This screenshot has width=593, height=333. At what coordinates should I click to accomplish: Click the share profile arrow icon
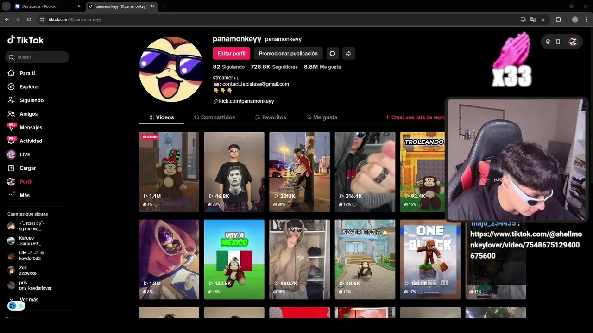coord(348,53)
